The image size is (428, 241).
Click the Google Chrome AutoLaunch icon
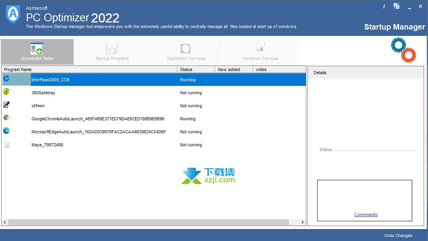coord(6,118)
